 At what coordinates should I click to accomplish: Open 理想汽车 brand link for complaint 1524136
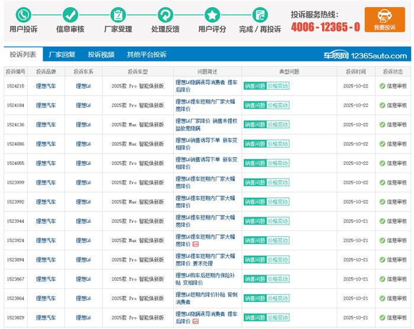(46, 125)
